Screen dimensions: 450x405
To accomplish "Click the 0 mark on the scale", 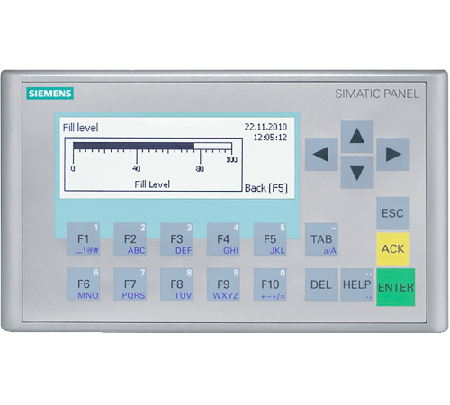I will click(x=73, y=168).
